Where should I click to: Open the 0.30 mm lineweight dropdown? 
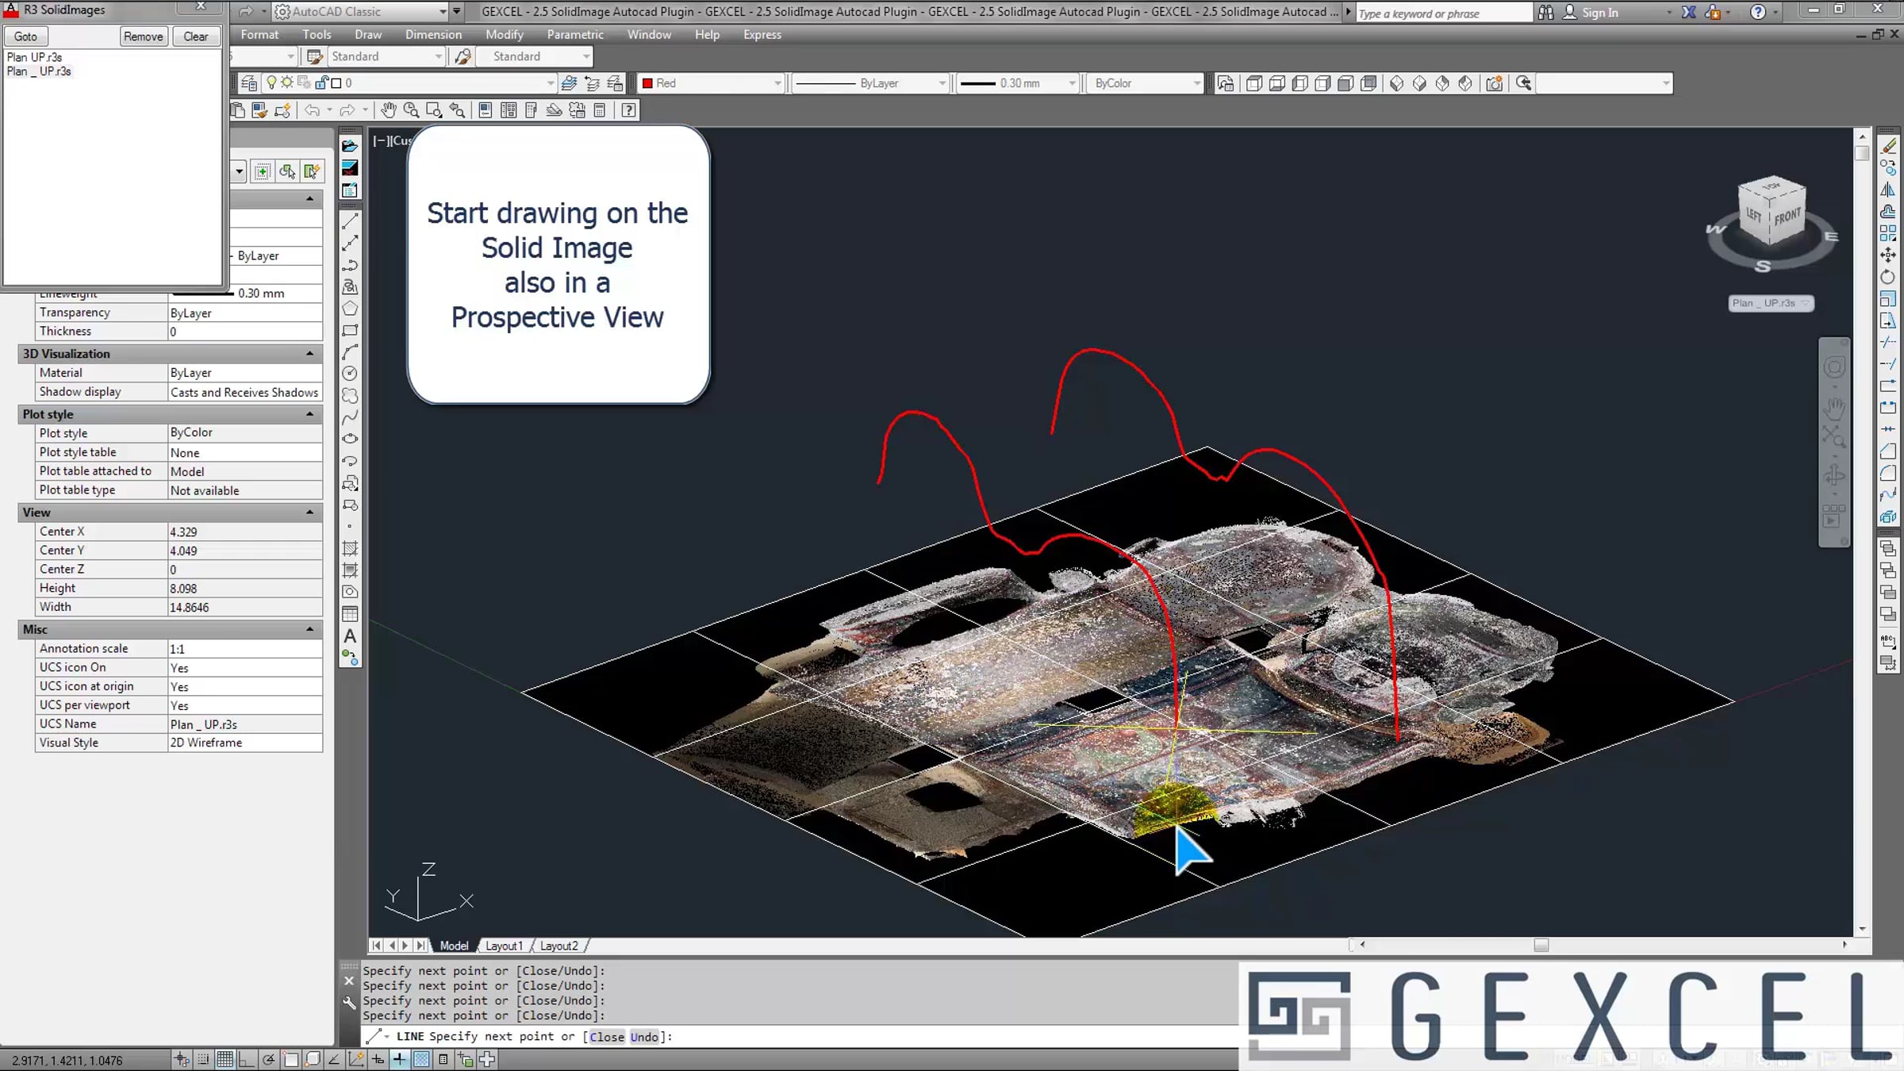[1071, 83]
